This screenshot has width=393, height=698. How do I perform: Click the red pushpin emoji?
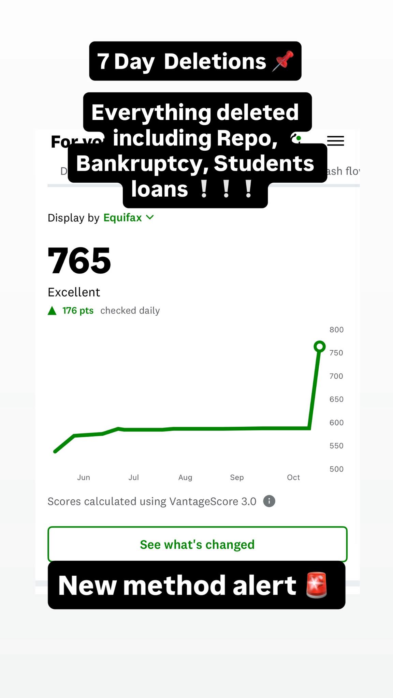(283, 61)
